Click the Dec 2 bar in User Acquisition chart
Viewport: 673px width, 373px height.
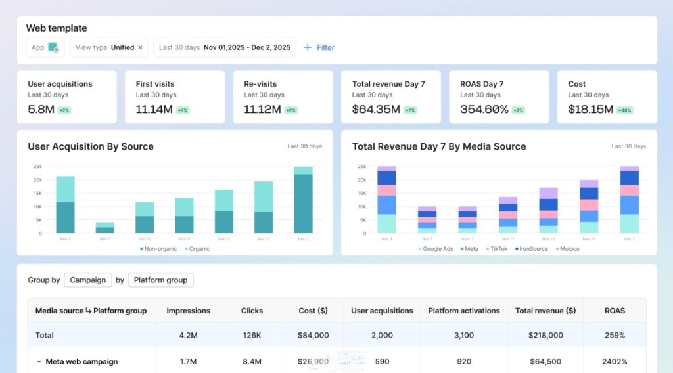point(304,200)
